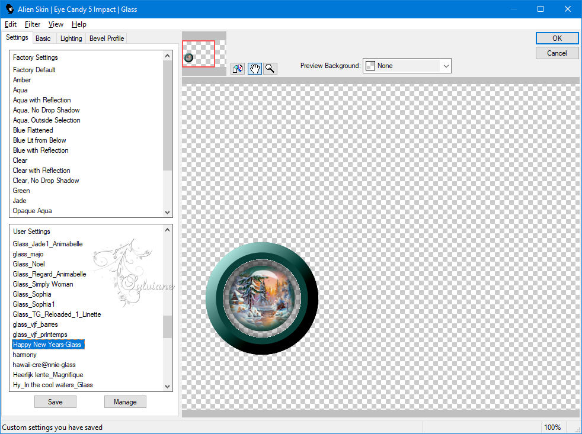
Task: Click the Alien Skin app icon in title bar
Action: coord(9,9)
